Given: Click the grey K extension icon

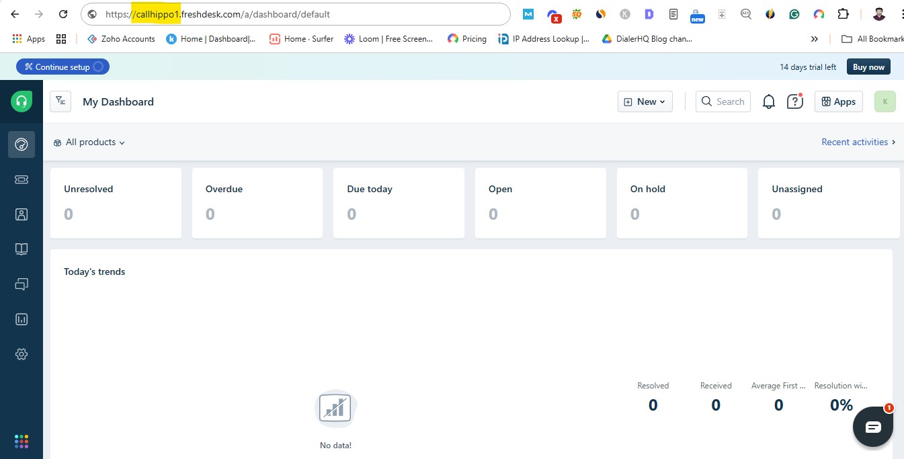Looking at the screenshot, I should (625, 14).
